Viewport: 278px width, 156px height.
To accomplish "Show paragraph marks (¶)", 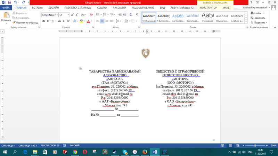I will click(x=137, y=15).
